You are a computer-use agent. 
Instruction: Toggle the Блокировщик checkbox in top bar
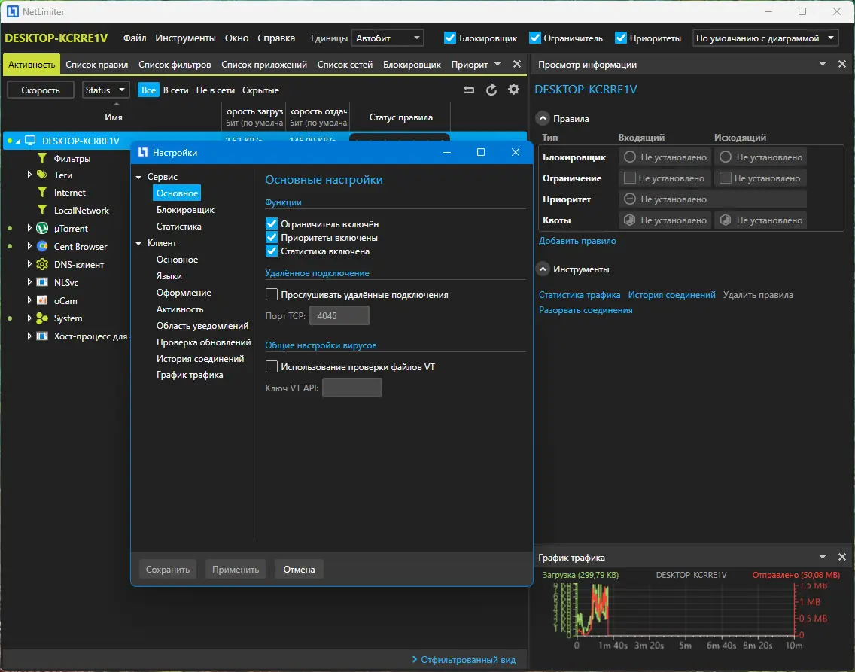click(x=450, y=38)
